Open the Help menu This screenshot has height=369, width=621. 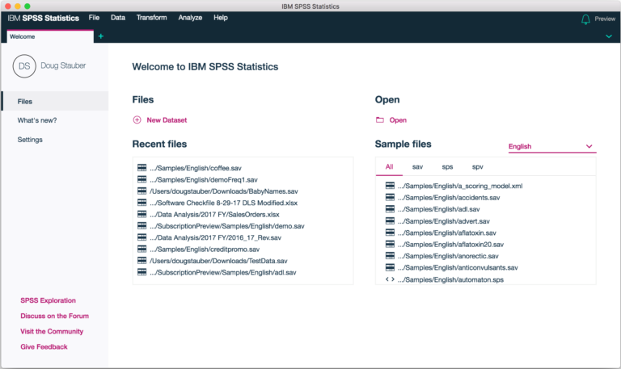click(221, 18)
